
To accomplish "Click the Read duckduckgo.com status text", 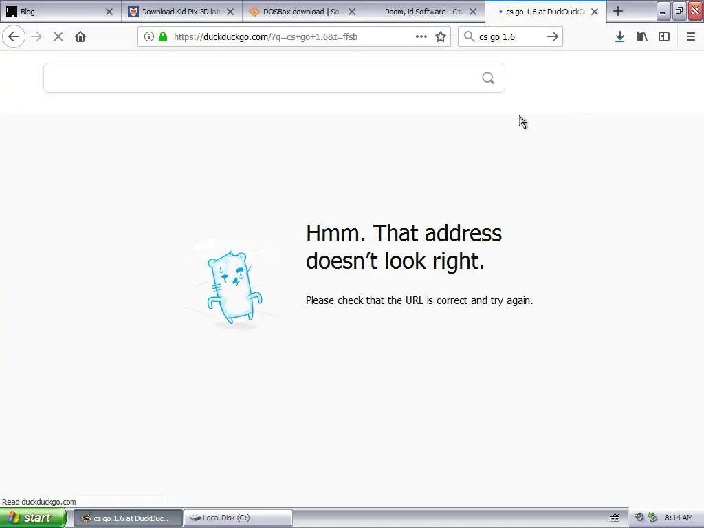I will coord(39,502).
